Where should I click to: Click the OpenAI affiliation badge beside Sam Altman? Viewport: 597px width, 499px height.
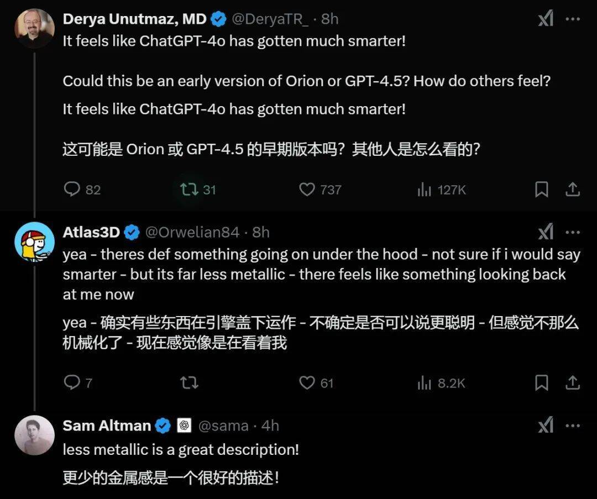click(x=184, y=425)
